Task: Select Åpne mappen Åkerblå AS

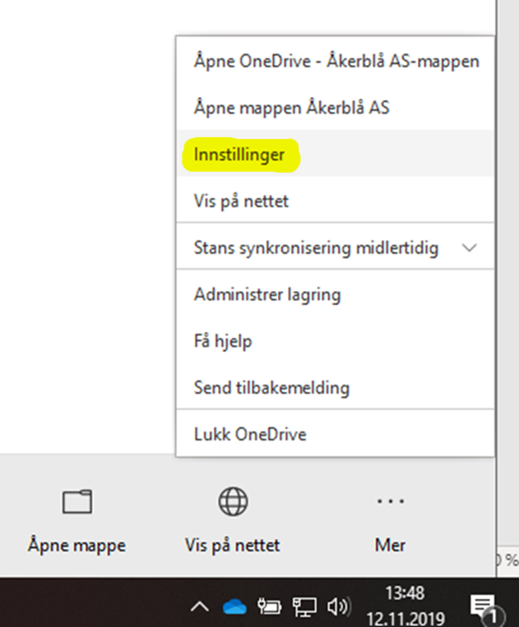Action: (291, 108)
